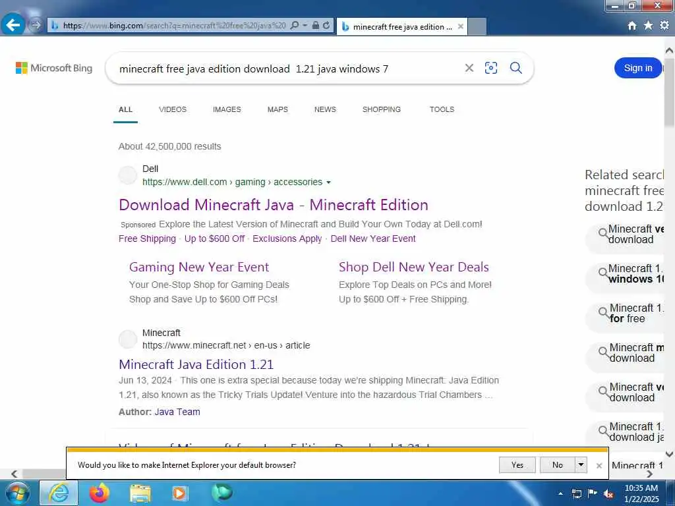Screen dimensions: 675x506
Task: Click the browser Forward arrow button
Action: (36, 25)
